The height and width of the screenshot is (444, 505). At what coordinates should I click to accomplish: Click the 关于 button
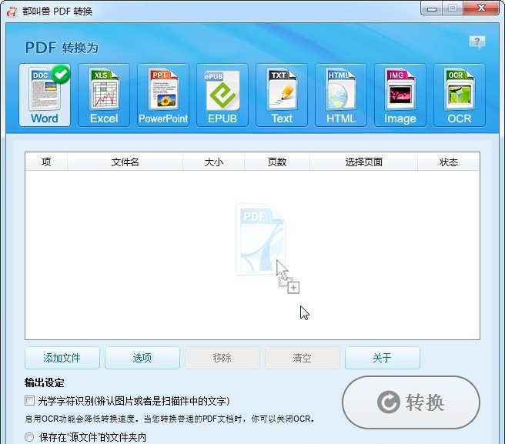tap(383, 358)
